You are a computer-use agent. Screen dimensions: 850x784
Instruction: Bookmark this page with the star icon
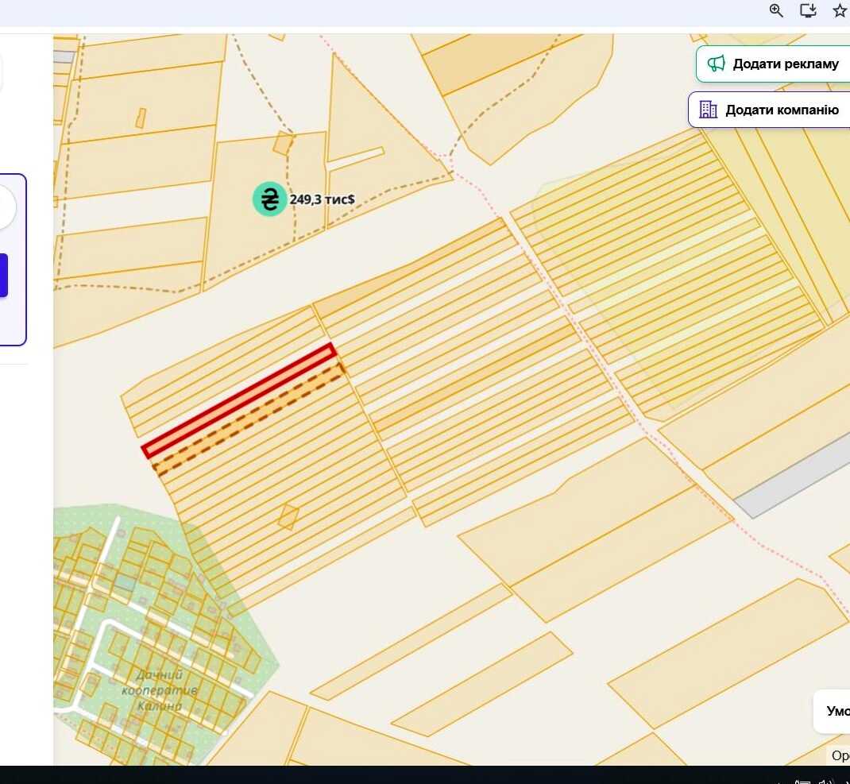839,10
